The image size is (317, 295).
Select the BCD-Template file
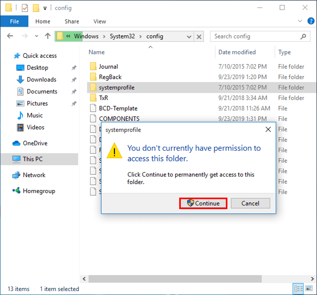point(118,109)
